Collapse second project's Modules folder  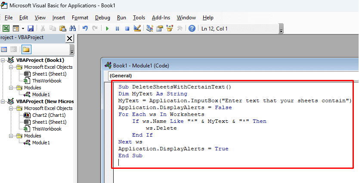coord(11,136)
